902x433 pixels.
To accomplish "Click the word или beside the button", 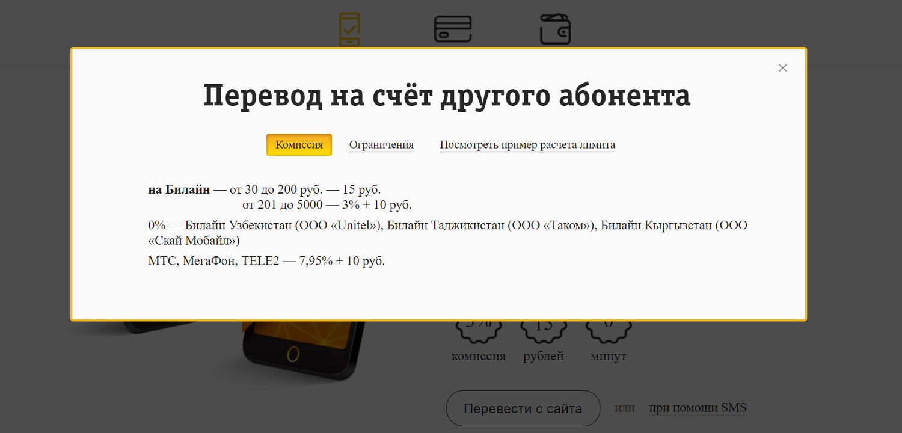I will 624,408.
